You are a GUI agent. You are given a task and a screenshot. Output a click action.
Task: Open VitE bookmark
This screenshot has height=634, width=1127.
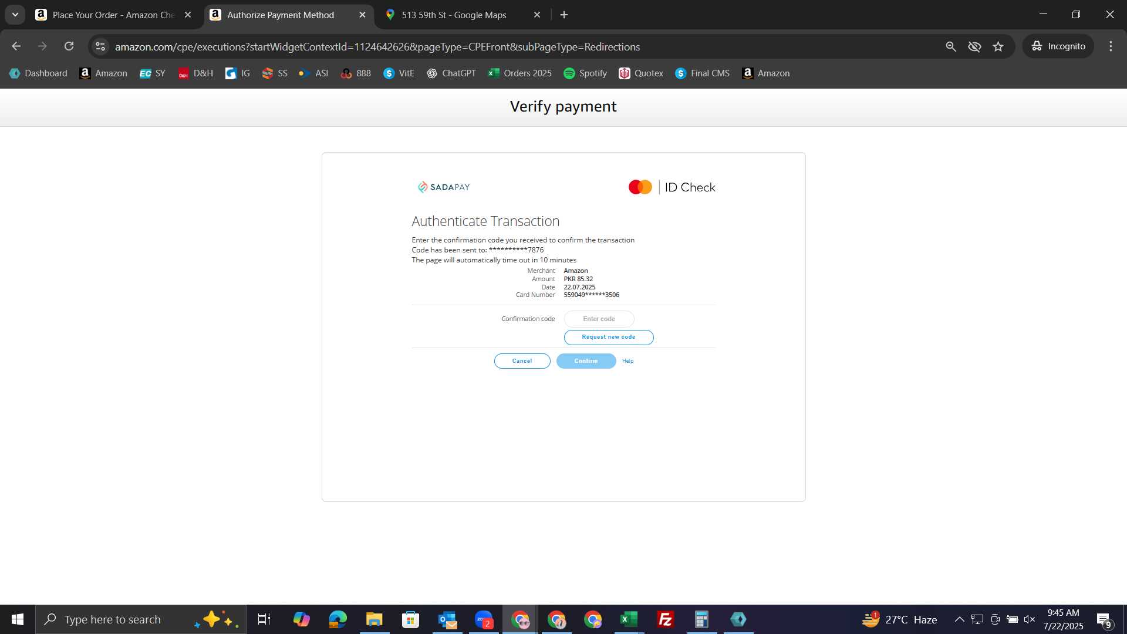pos(399,73)
